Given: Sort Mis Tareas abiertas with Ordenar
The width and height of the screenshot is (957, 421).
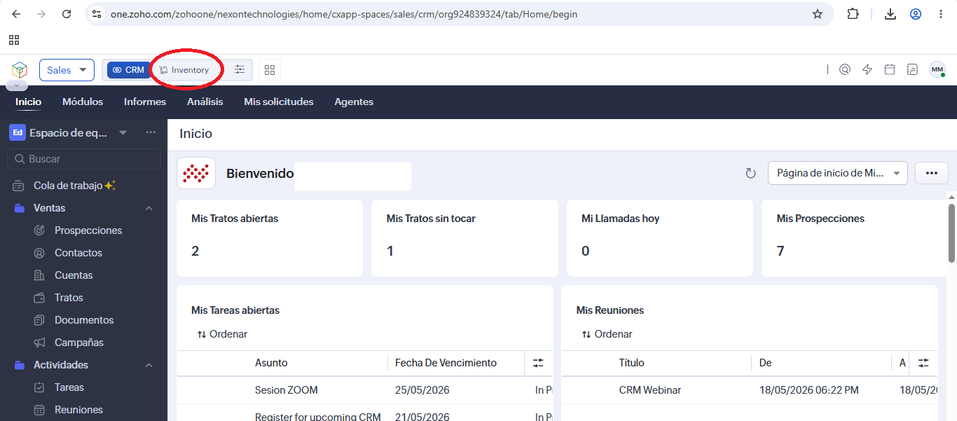Looking at the screenshot, I should click(x=222, y=334).
